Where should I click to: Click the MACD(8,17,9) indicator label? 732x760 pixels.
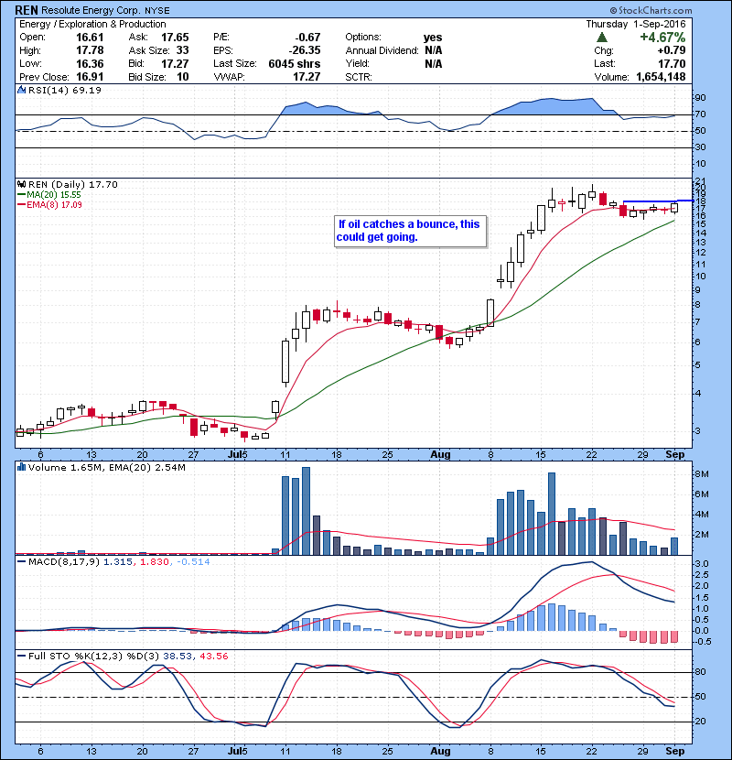click(64, 562)
